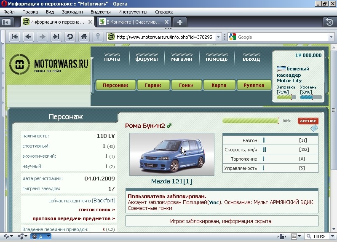Viewport: 337px width, 242px height.
Task: Open the почта link
Action: [112, 59]
